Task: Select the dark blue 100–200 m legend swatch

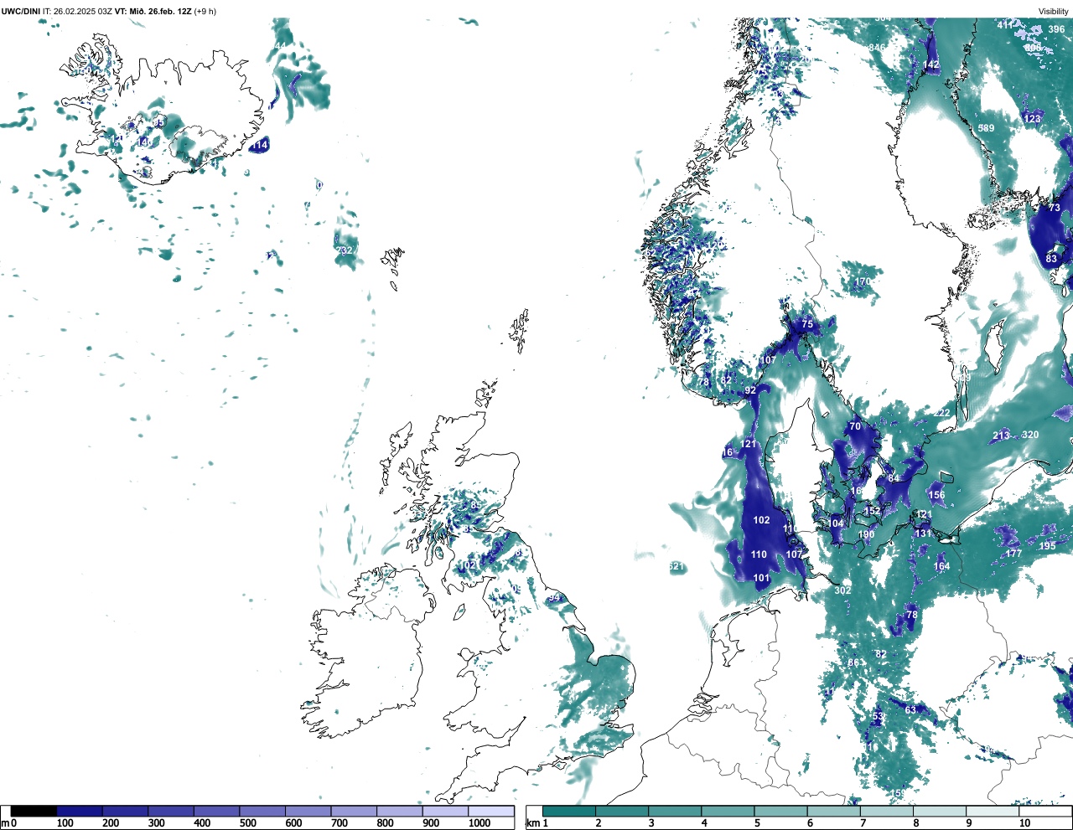Action: tap(80, 811)
